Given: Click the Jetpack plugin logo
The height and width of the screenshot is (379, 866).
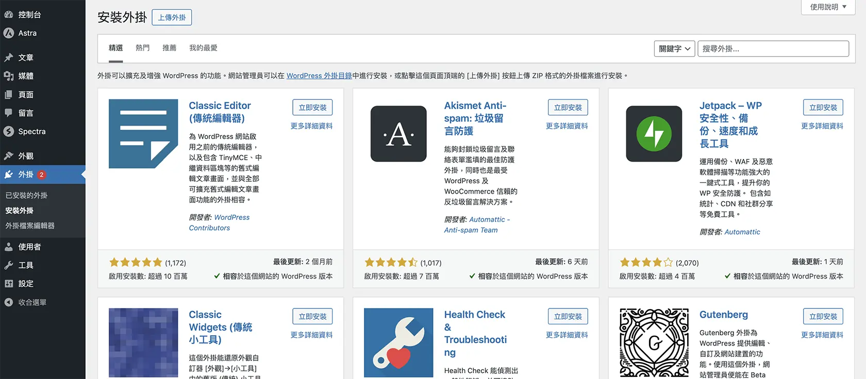Looking at the screenshot, I should (654, 134).
